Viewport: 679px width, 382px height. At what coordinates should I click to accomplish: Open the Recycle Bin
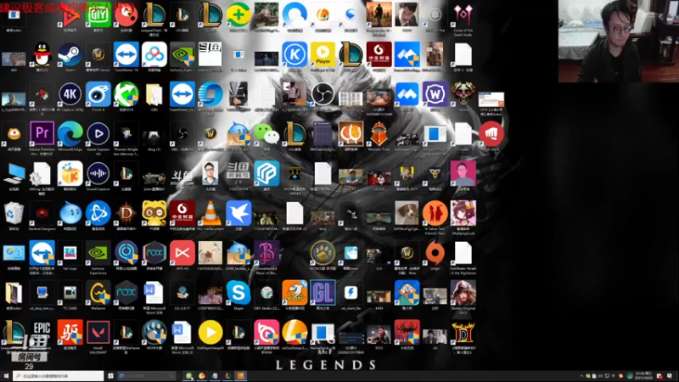point(14,213)
